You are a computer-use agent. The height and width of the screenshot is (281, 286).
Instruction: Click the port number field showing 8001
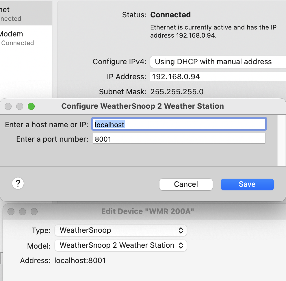[x=179, y=138]
